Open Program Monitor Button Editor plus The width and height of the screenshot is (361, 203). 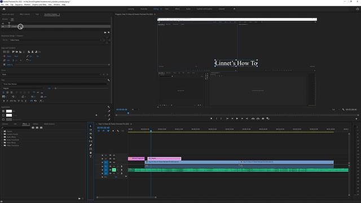point(356,119)
